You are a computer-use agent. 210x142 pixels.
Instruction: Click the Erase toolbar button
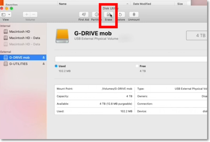108,14
